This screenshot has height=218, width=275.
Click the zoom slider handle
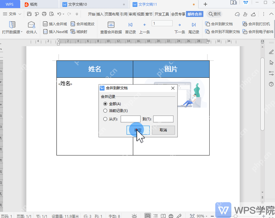tap(236, 216)
